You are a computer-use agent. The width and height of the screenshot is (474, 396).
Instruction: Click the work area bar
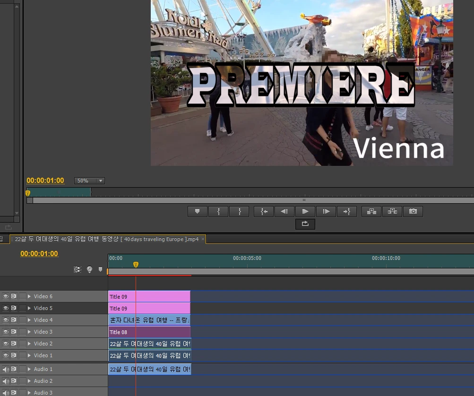(291, 272)
